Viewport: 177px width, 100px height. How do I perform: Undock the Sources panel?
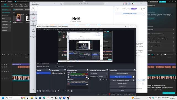(65, 70)
